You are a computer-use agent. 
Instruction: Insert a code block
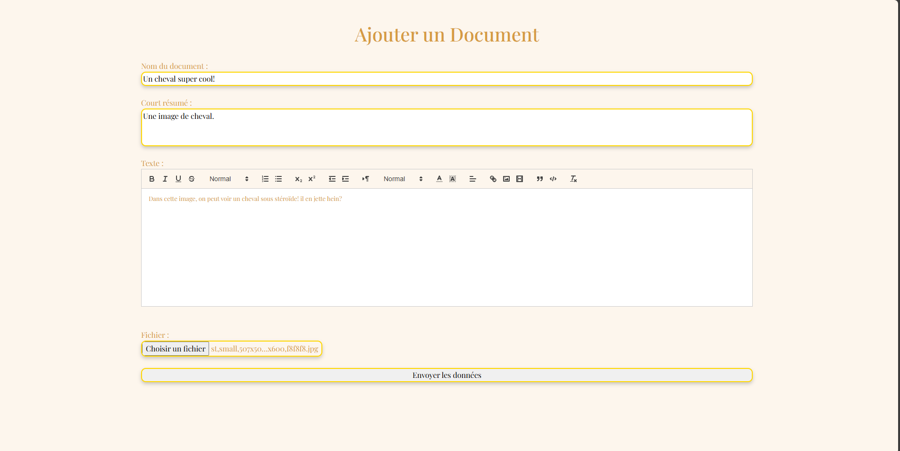coord(553,179)
